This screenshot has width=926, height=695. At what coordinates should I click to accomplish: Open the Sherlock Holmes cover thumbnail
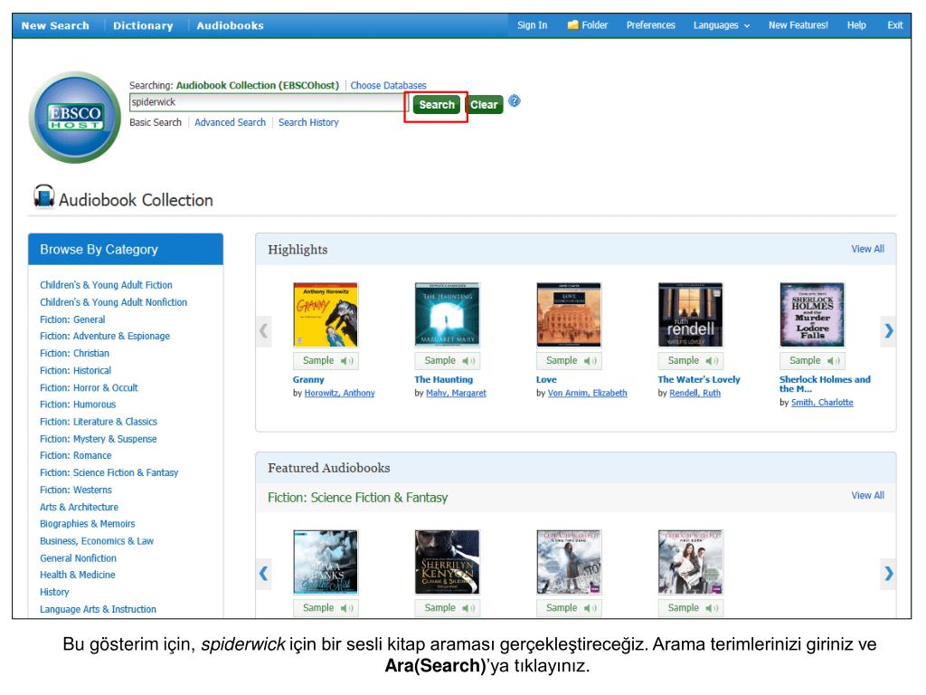tap(812, 314)
